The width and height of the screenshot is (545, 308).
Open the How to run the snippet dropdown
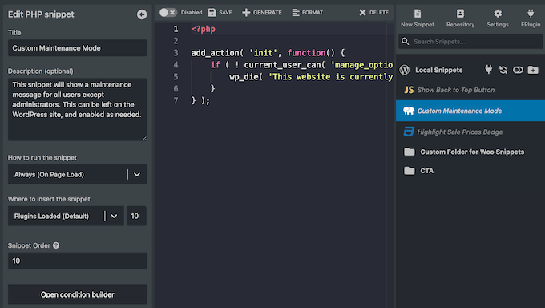point(77,174)
